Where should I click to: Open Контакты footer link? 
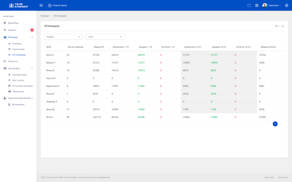pyautogui.click(x=283, y=177)
